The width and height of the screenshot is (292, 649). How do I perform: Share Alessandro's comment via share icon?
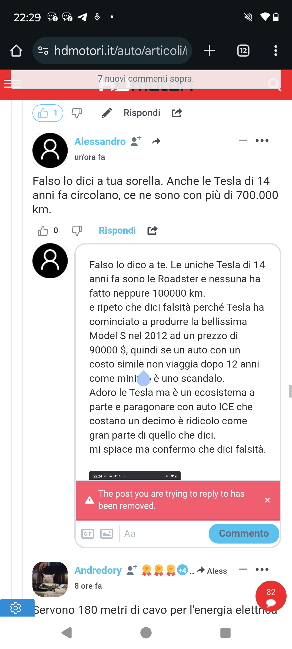click(152, 230)
